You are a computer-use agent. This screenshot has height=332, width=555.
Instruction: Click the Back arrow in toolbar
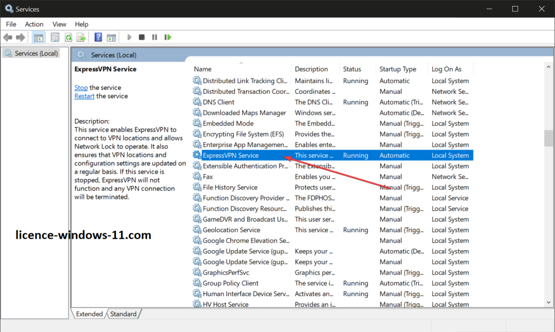click(x=8, y=37)
